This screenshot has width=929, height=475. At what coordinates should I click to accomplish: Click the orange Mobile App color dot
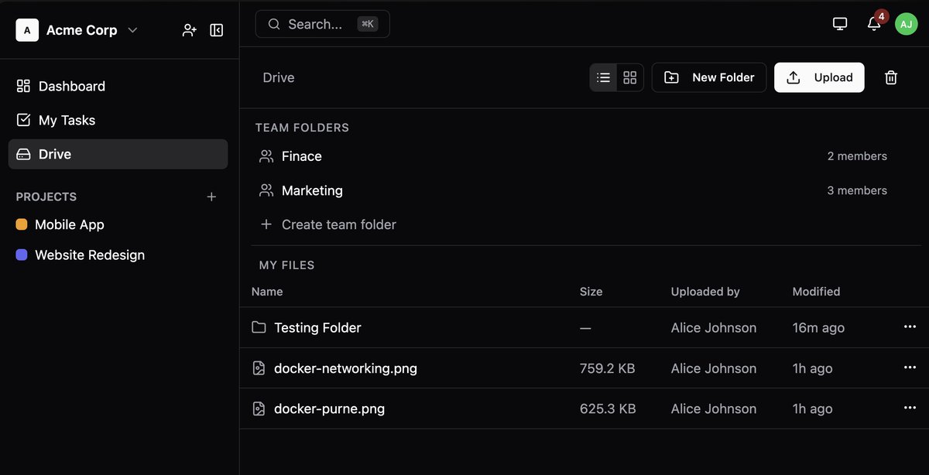[22, 224]
